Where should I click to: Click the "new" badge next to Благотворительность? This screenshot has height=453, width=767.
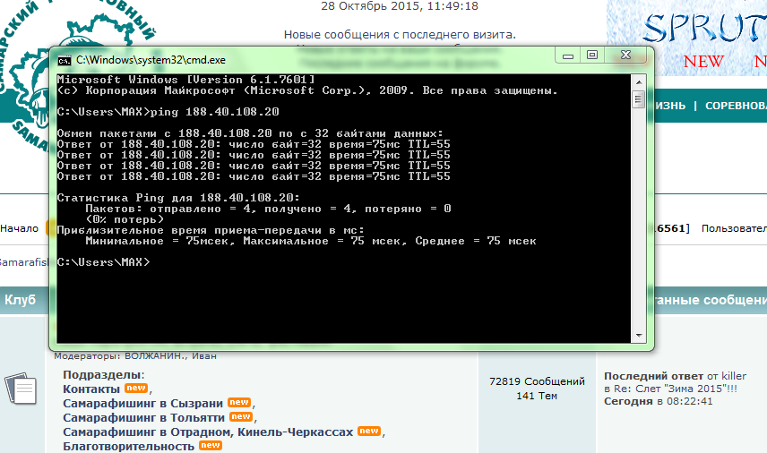pyautogui.click(x=210, y=445)
